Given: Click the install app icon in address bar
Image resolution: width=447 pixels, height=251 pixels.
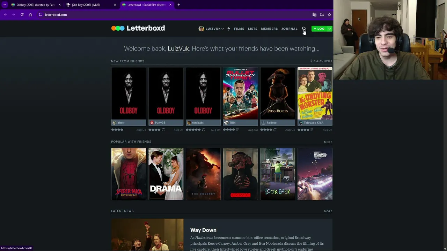Looking at the screenshot, I should pyautogui.click(x=322, y=15).
